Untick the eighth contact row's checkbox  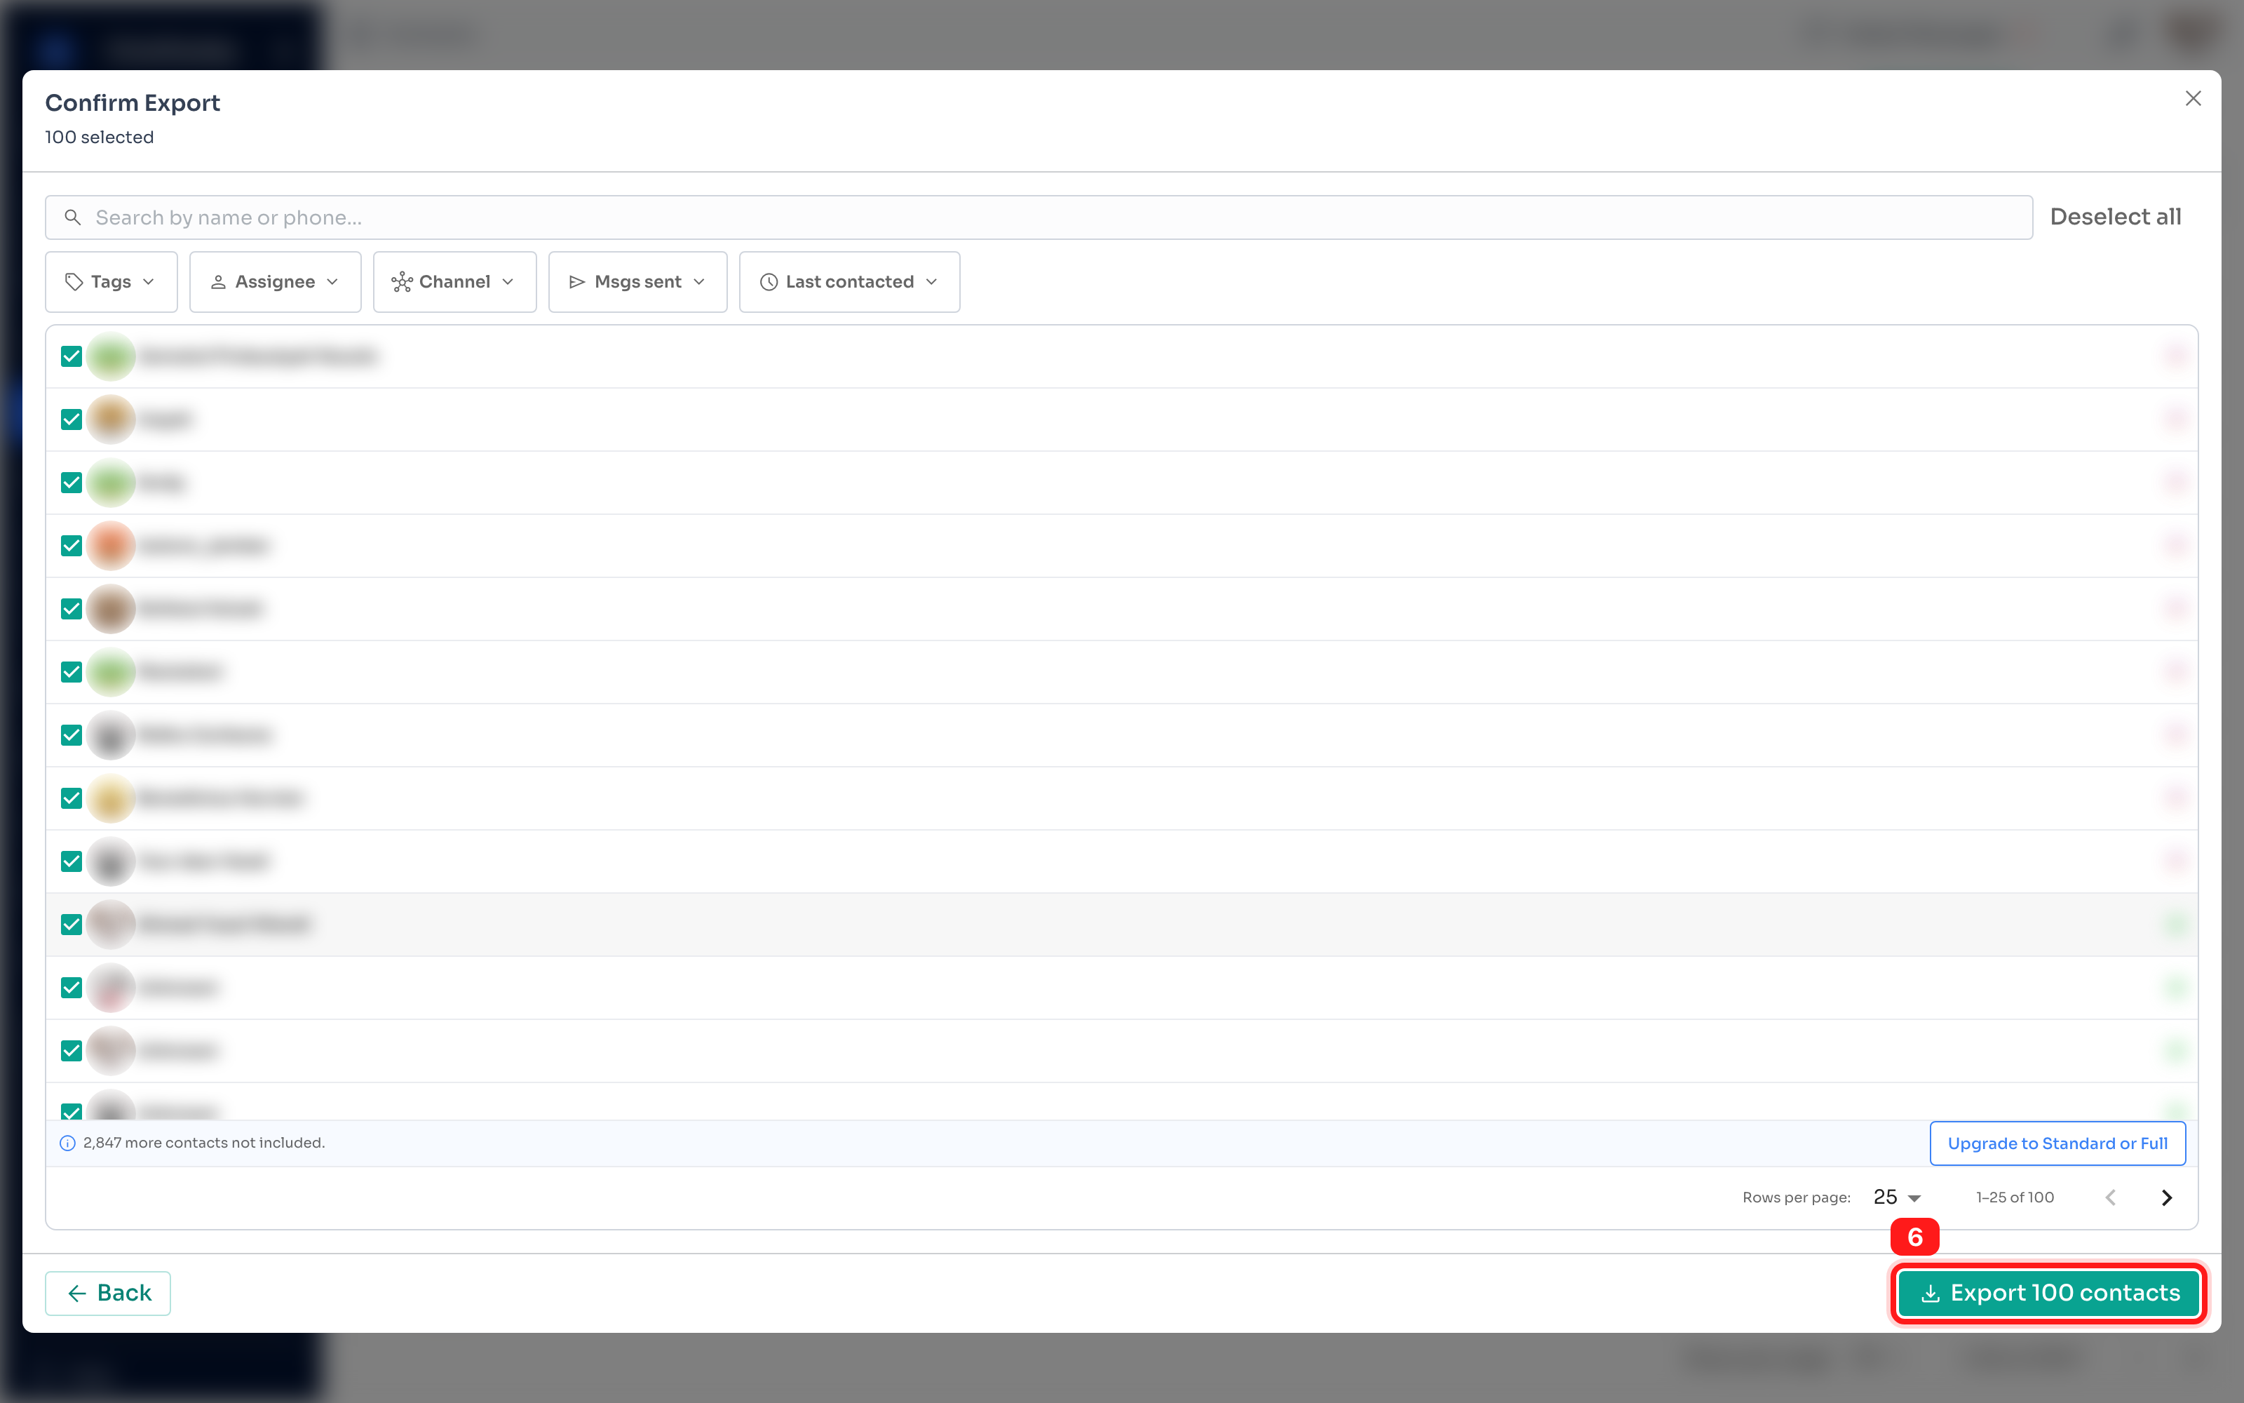click(x=72, y=798)
